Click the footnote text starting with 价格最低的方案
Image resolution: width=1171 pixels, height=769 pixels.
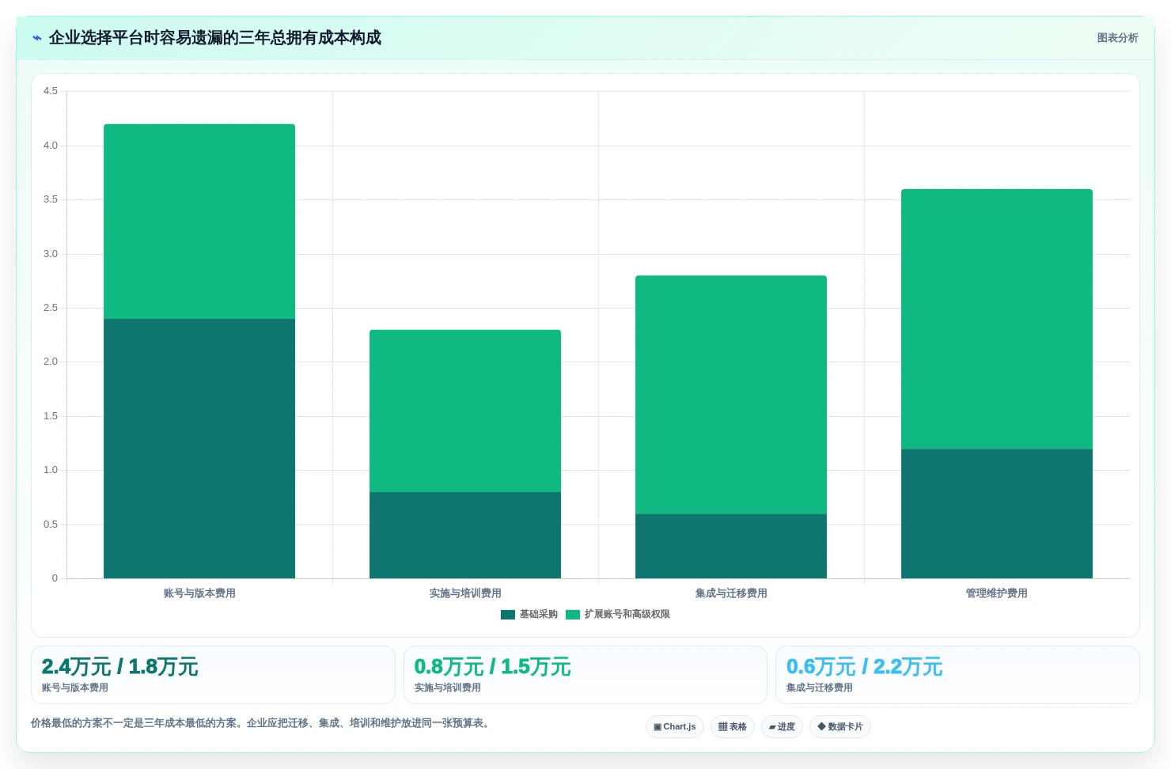click(262, 723)
